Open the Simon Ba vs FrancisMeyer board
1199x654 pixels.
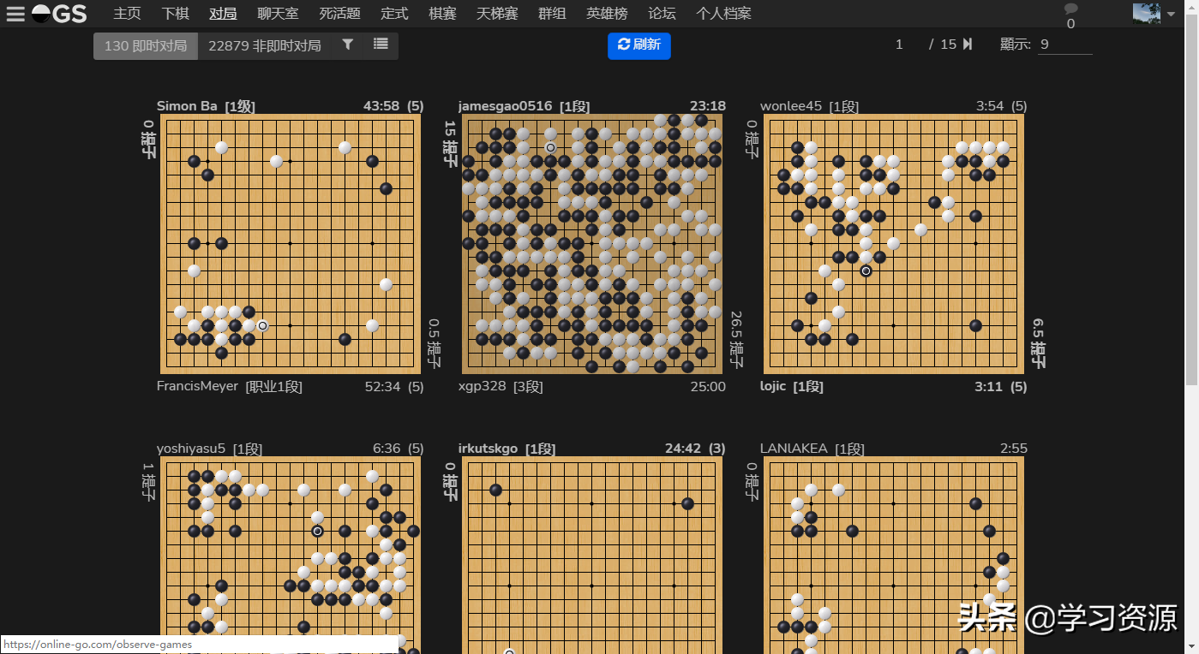click(290, 244)
